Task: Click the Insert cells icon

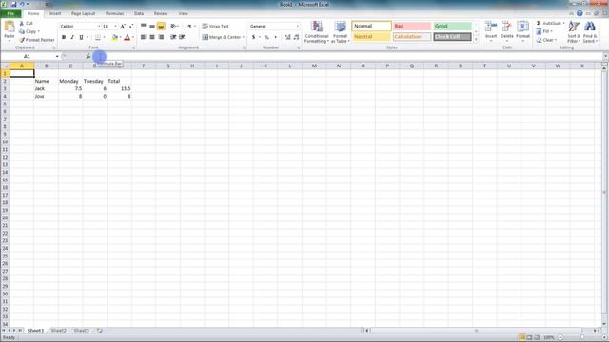Action: [491, 27]
